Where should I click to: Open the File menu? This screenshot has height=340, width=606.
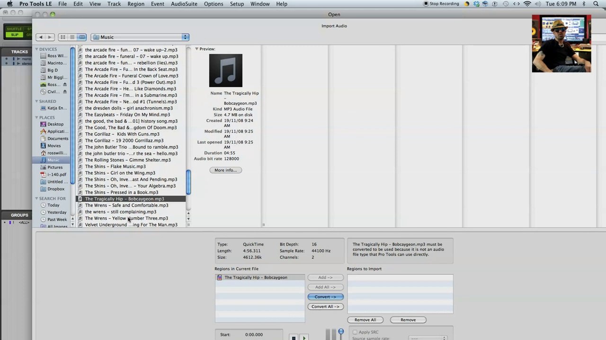tap(62, 4)
